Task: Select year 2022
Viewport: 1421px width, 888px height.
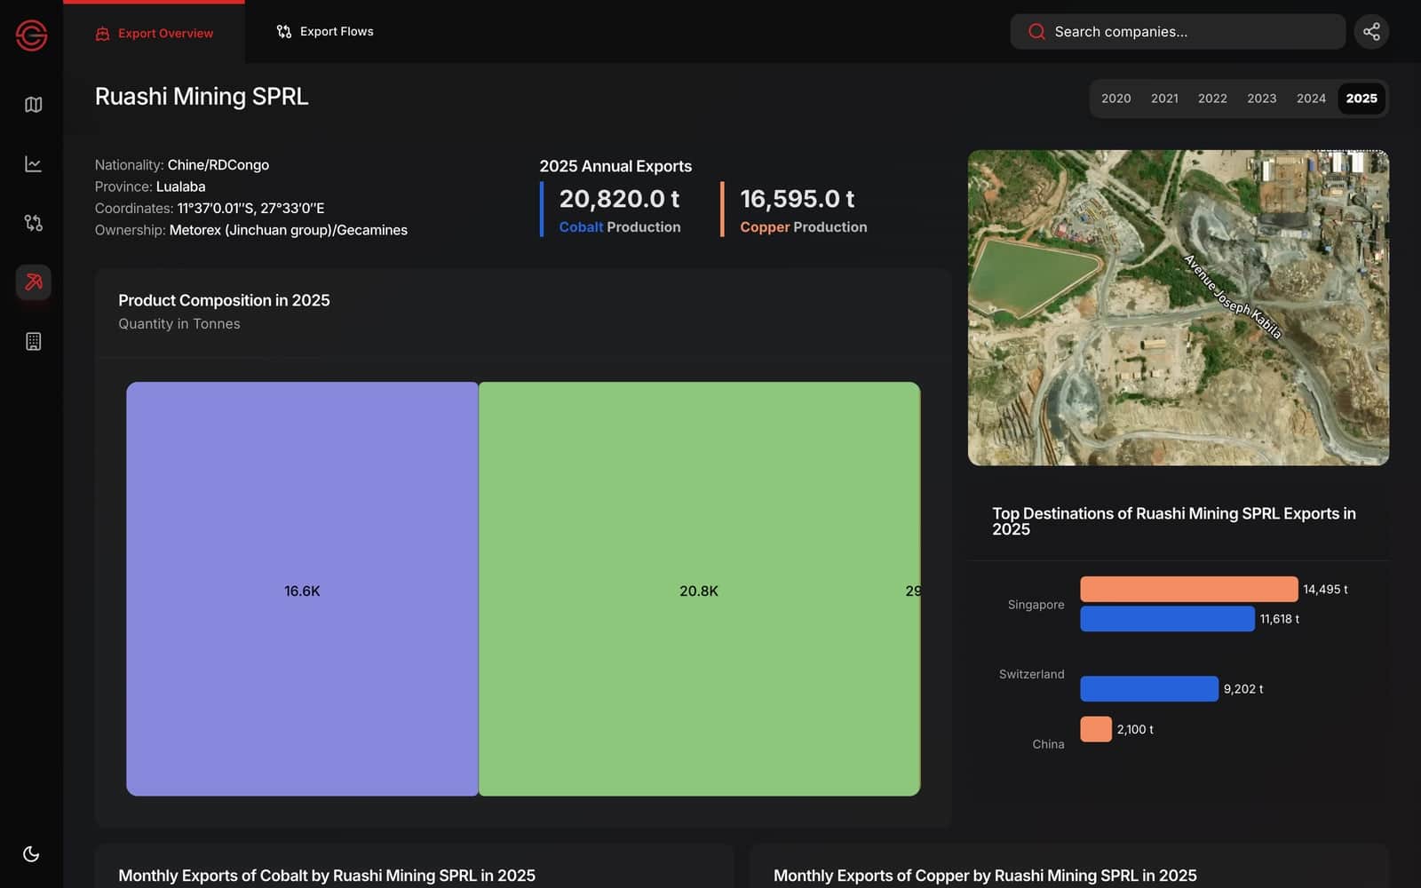Action: pos(1212,99)
